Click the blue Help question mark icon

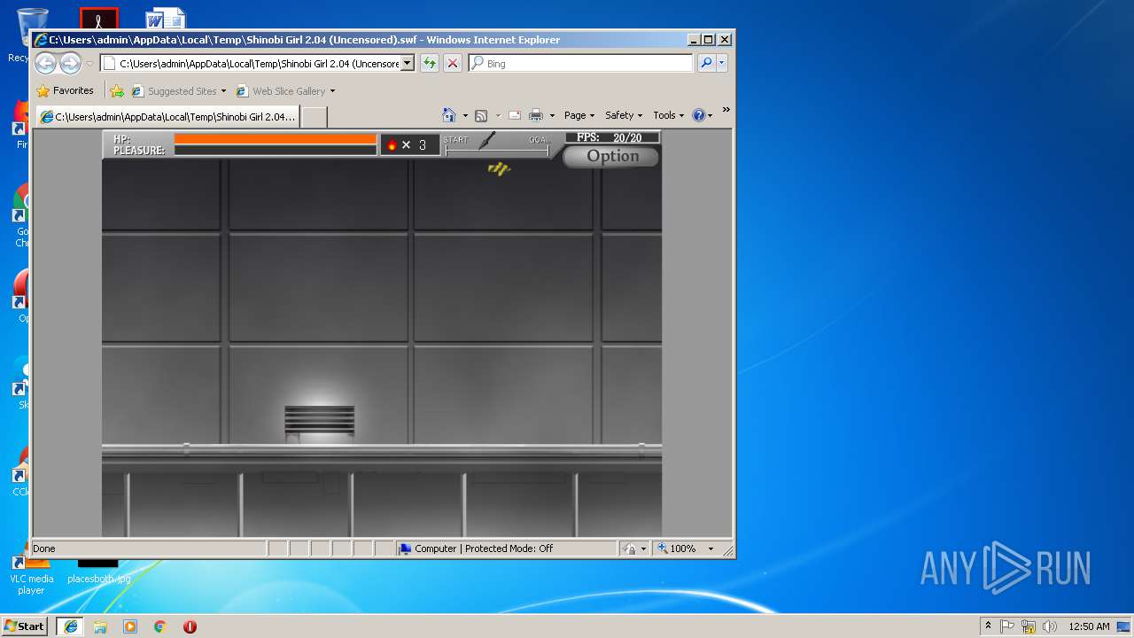[699, 115]
